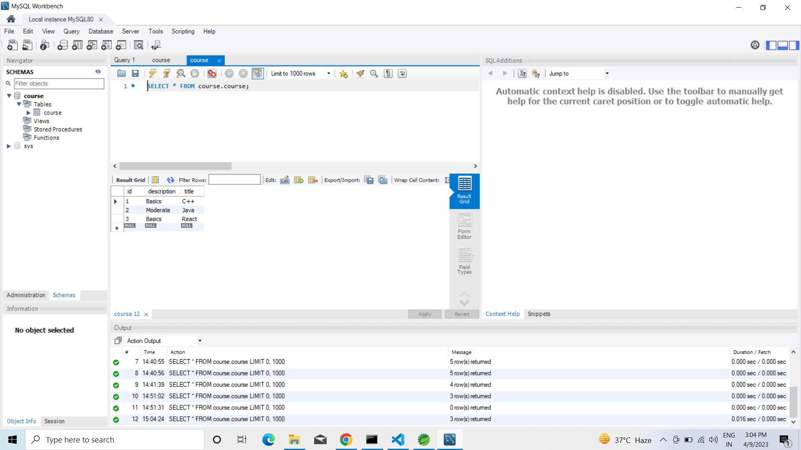Beautify query with the broom icon
801x450 pixels.
point(360,73)
